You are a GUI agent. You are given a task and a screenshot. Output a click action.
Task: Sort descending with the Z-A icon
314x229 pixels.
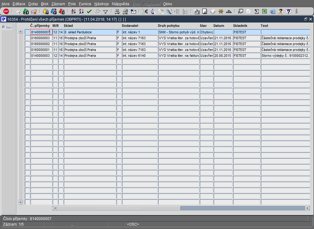81,11
